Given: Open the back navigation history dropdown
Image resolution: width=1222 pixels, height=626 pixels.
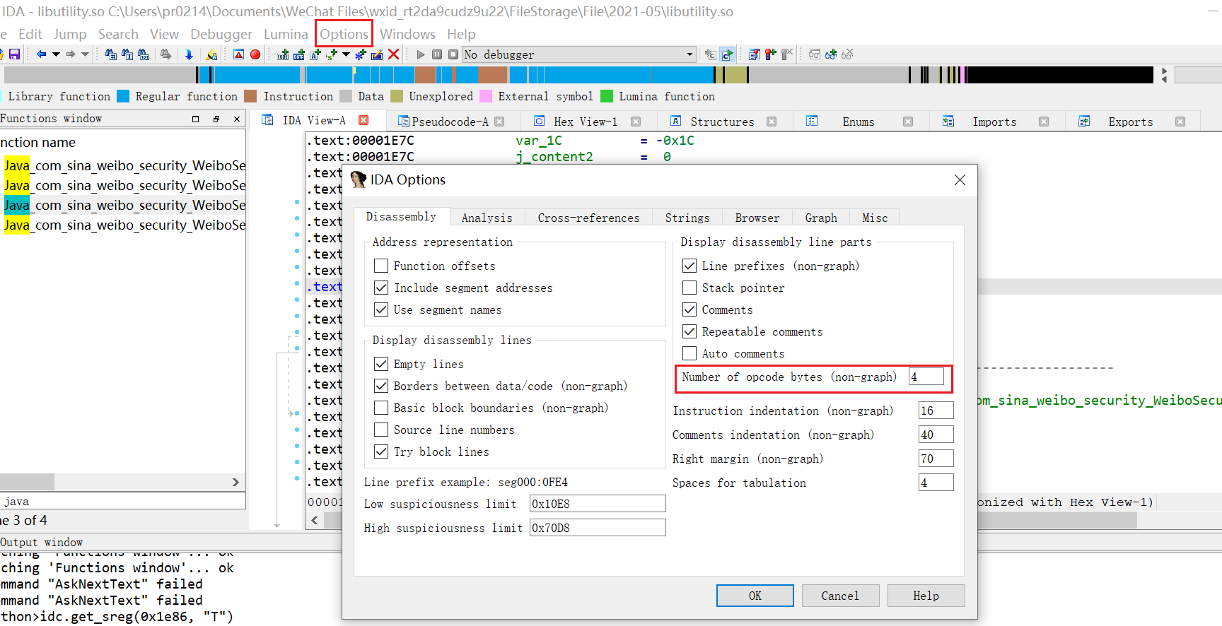Looking at the screenshot, I should click(56, 54).
